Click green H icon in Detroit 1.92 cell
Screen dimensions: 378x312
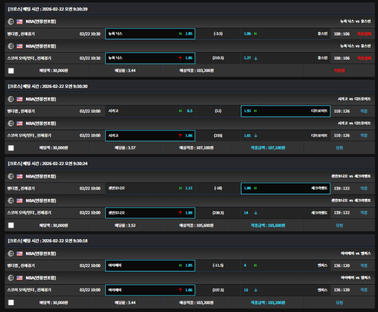[256, 111]
